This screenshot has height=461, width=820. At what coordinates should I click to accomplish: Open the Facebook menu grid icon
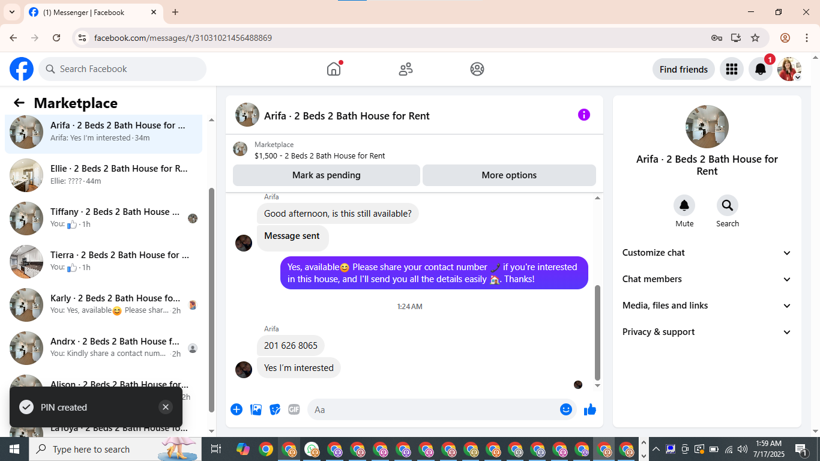(x=731, y=69)
